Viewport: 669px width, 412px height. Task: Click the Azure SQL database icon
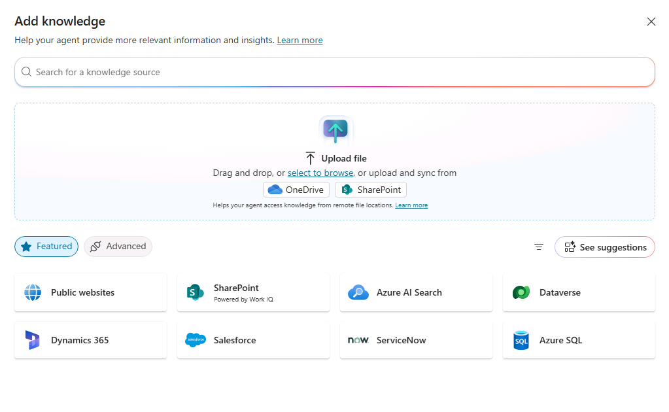click(521, 340)
